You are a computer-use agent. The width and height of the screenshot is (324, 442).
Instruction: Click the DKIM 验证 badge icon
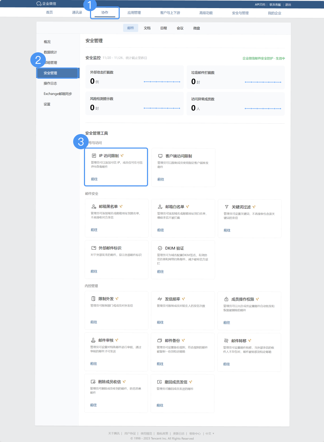click(x=160, y=248)
